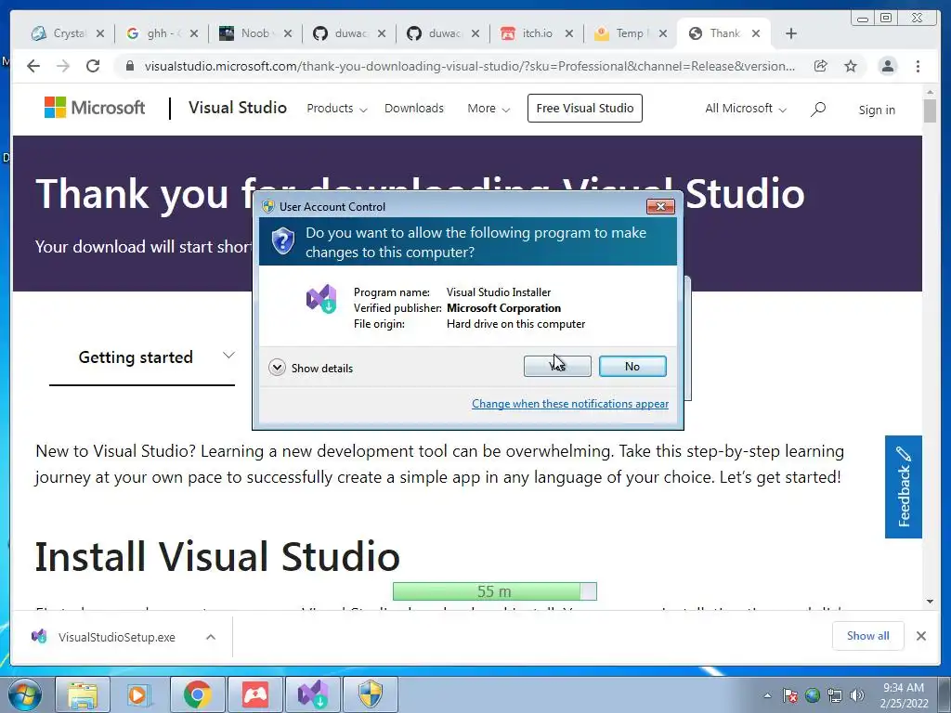Image resolution: width=951 pixels, height=713 pixels.
Task: Click the volume speaker tray icon
Action: 857,695
